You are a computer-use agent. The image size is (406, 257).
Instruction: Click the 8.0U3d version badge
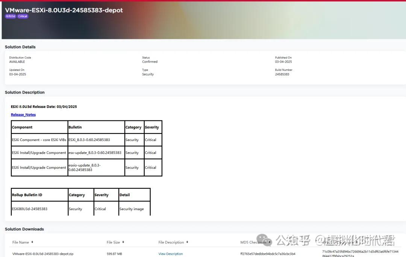tap(11, 16)
